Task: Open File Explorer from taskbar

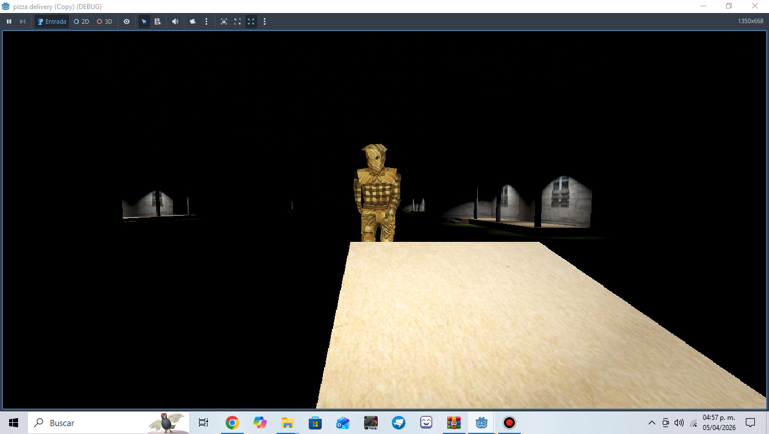Action: 287,423
